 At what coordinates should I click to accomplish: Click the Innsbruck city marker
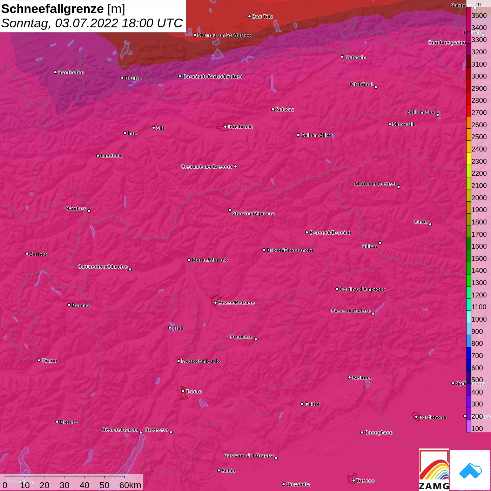(x=225, y=127)
